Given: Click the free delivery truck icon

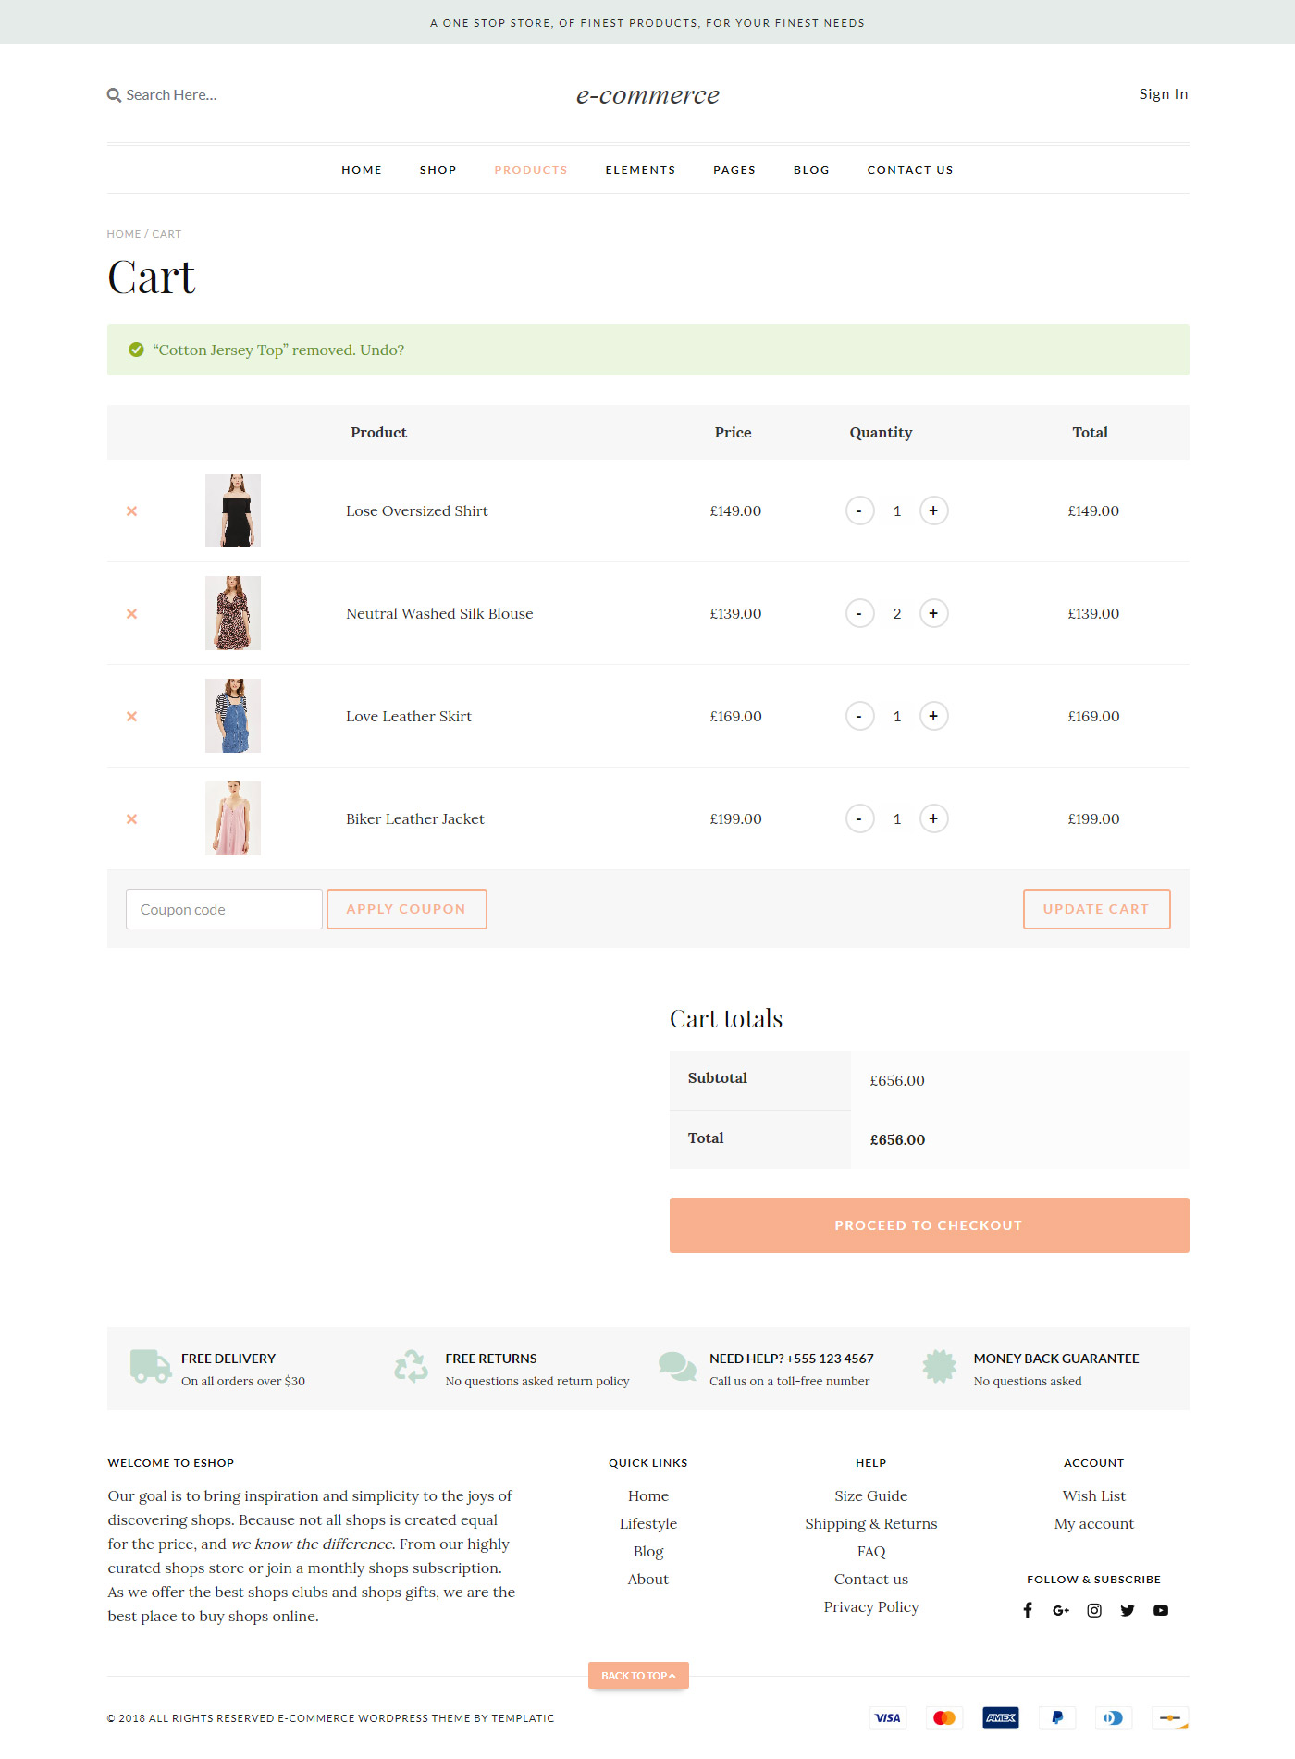Looking at the screenshot, I should point(151,1366).
